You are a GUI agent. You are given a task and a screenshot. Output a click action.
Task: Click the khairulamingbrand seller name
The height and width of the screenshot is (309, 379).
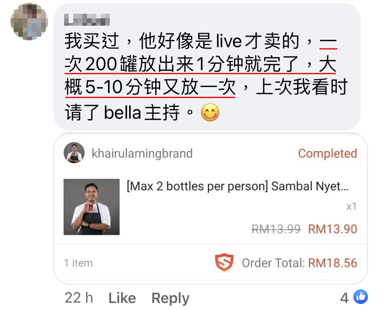(x=142, y=153)
